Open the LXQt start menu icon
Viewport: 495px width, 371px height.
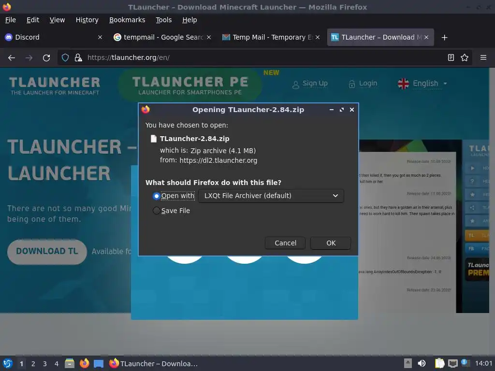[8, 364]
